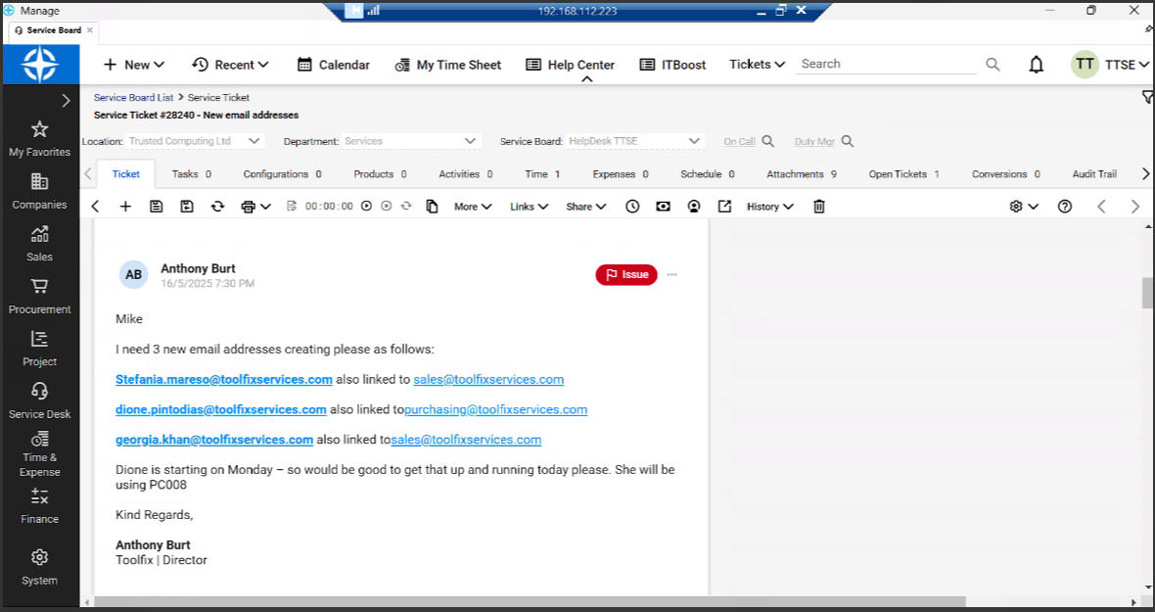Click the back arrow in ticket toolbar
This screenshot has width=1155, height=612.
(x=95, y=207)
